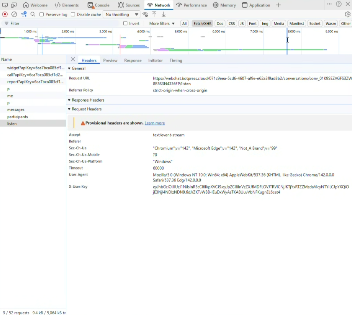
Task: Open the No throttling dropdown
Action: 122,15
